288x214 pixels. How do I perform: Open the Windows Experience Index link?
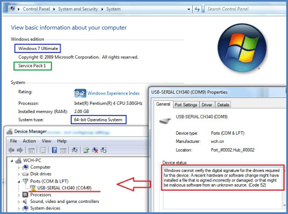tap(113, 93)
